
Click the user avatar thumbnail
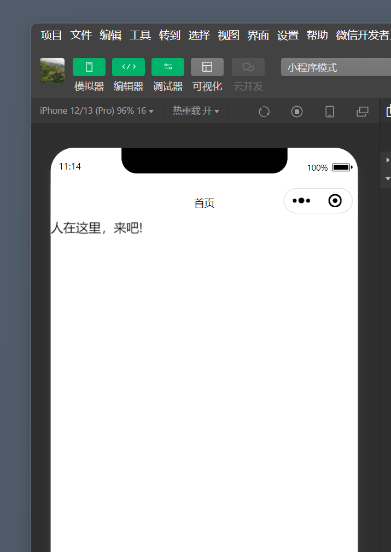52,71
